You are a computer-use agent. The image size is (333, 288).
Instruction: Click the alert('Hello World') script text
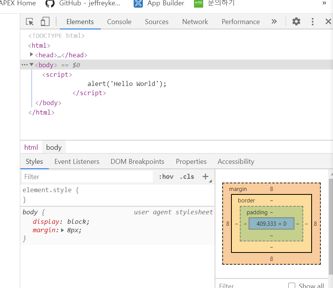click(x=127, y=84)
